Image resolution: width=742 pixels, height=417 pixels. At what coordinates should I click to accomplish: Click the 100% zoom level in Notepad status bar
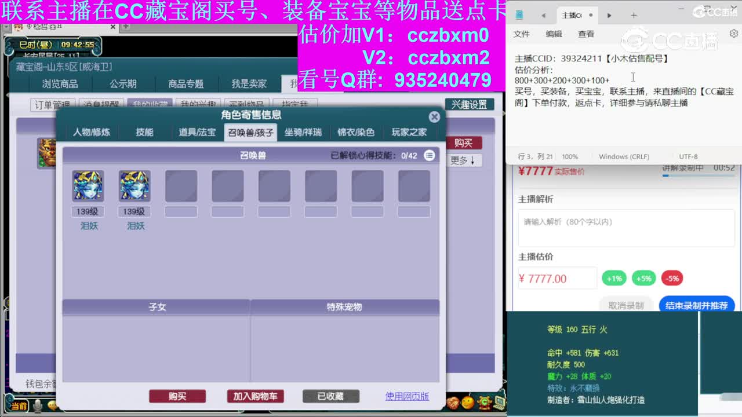point(570,156)
